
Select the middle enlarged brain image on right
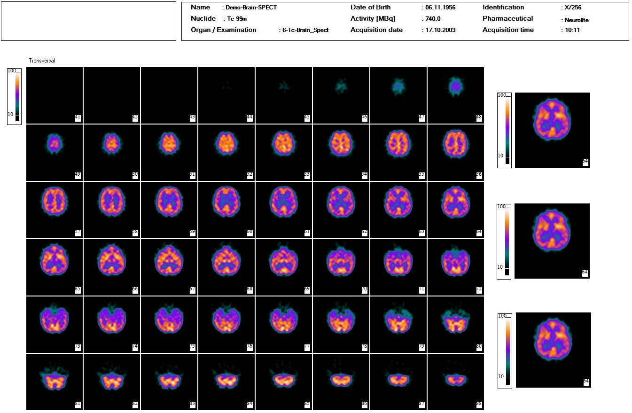pyautogui.click(x=552, y=241)
